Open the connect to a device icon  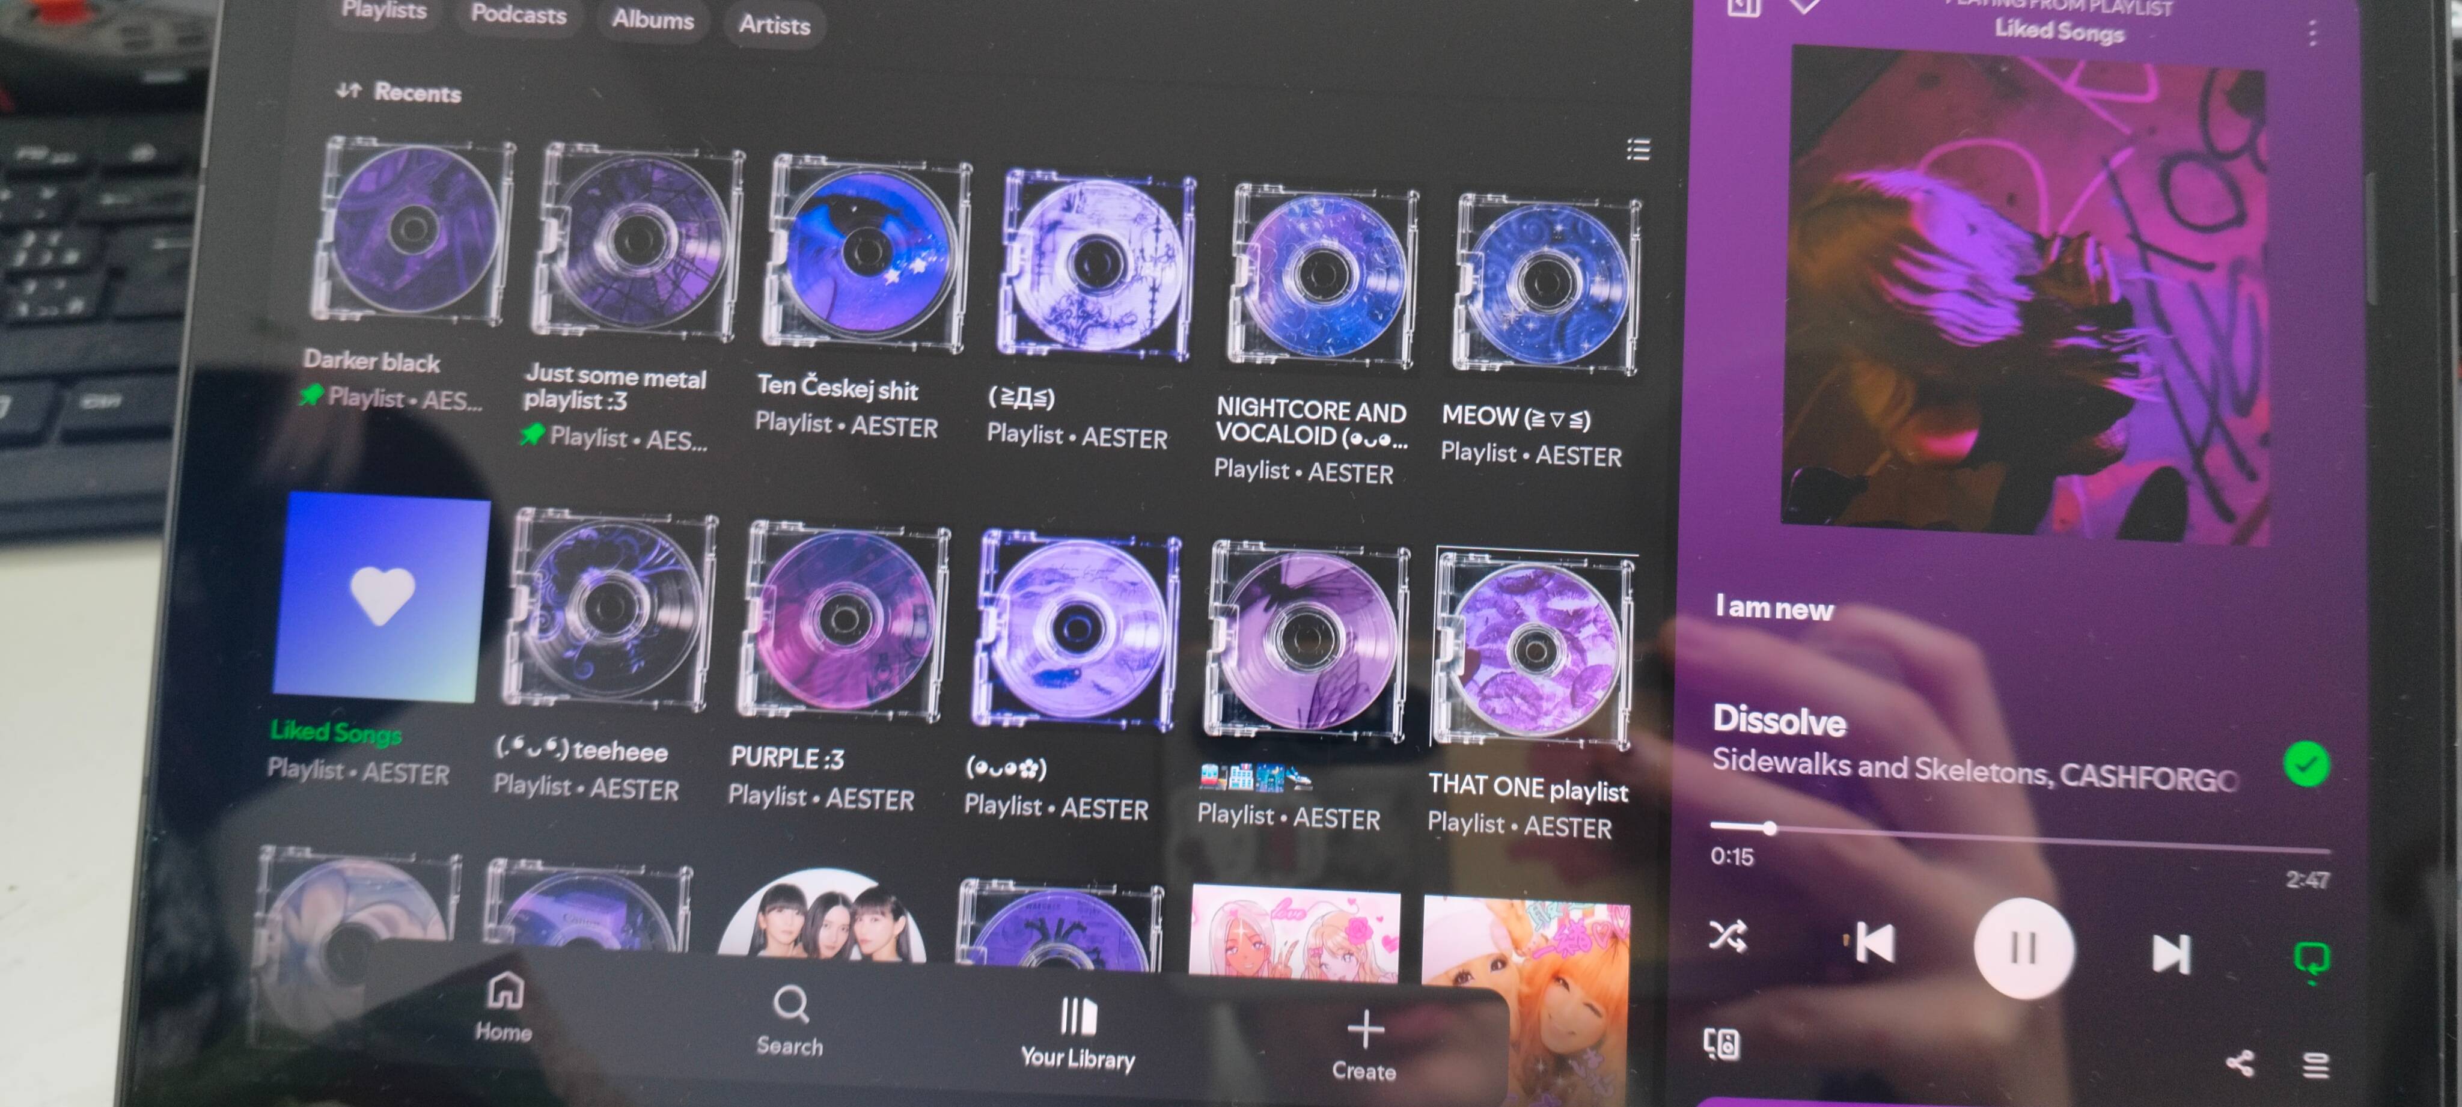1722,1044
